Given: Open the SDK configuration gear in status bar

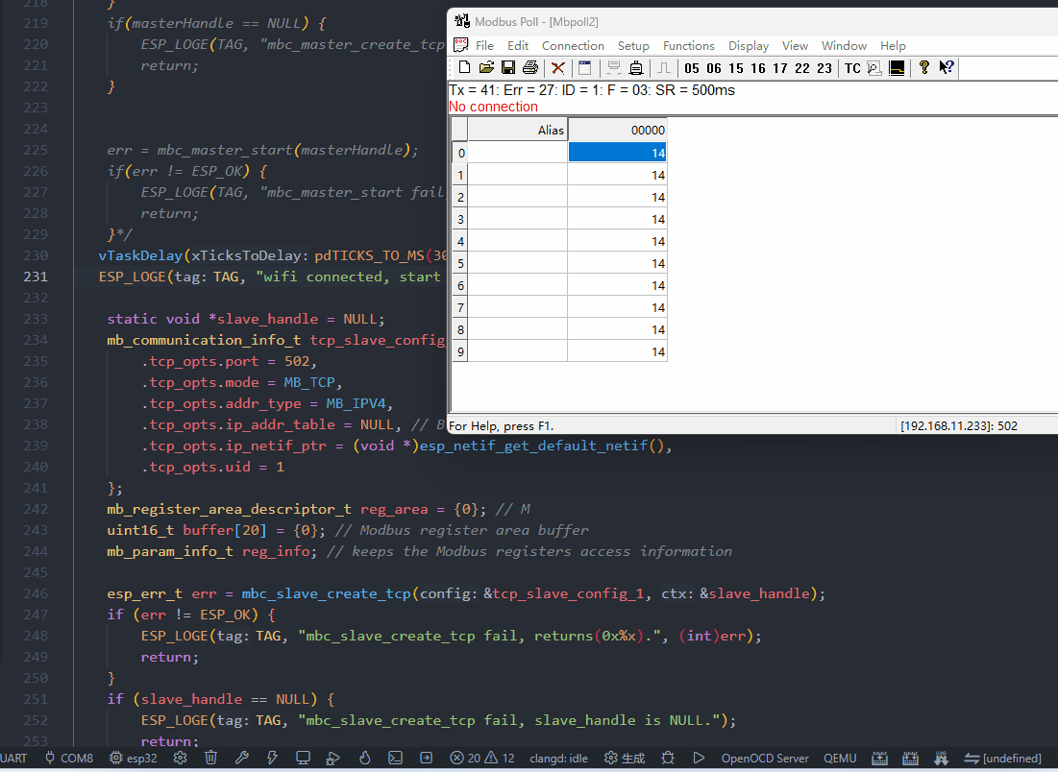Looking at the screenshot, I should coord(180,758).
